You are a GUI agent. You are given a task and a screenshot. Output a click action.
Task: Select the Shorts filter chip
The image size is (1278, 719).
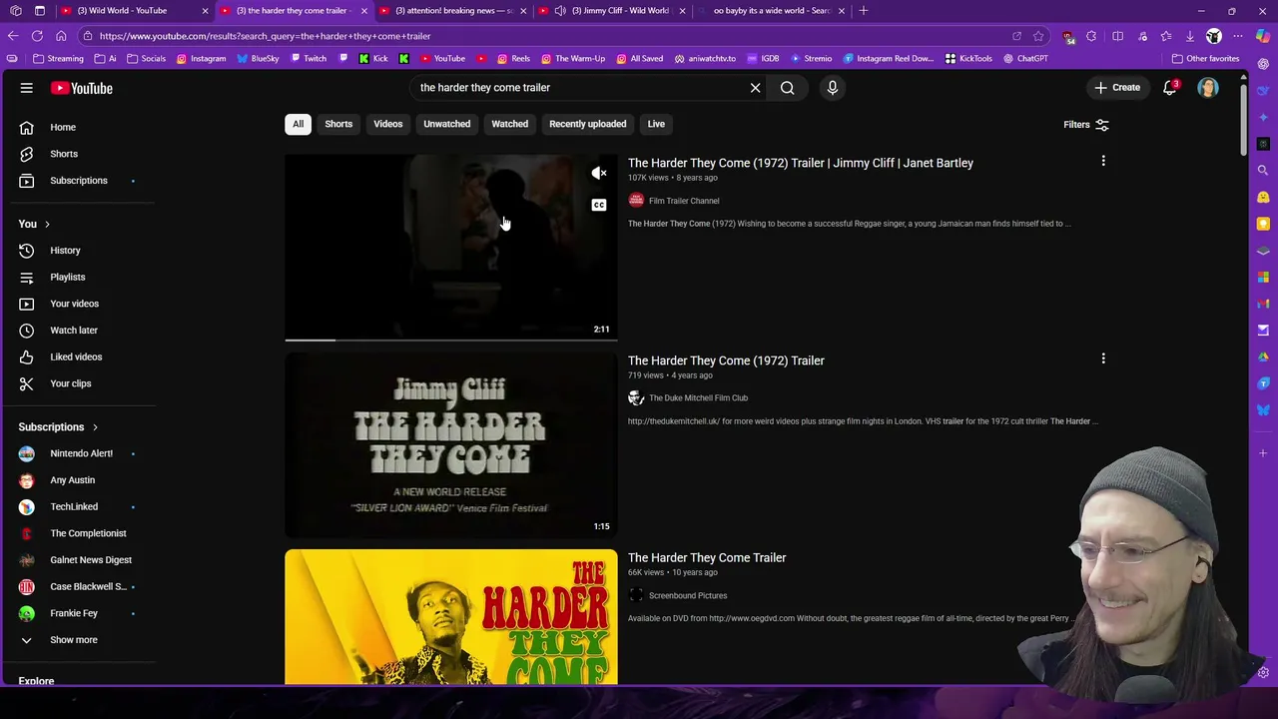[338, 124]
